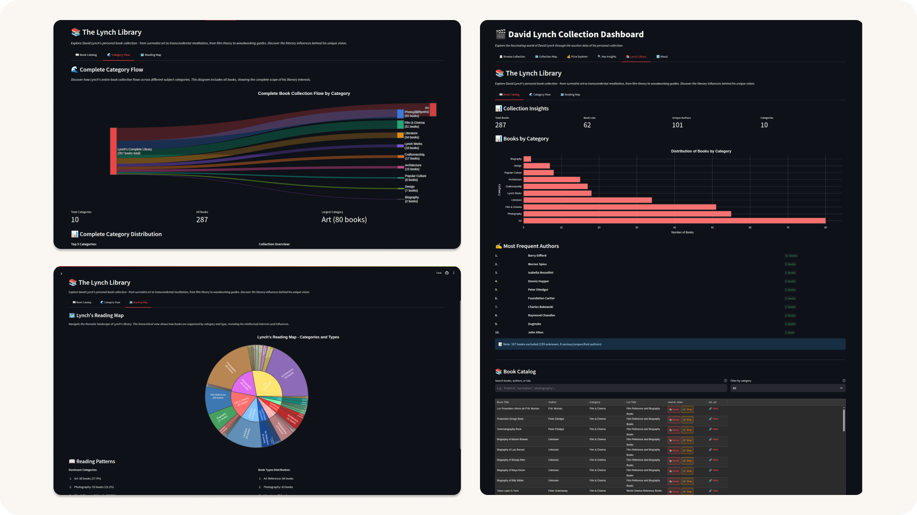Click the active Reading Map tab in bottom-left window
Image resolution: width=917 pixels, height=515 pixels.
139,302
